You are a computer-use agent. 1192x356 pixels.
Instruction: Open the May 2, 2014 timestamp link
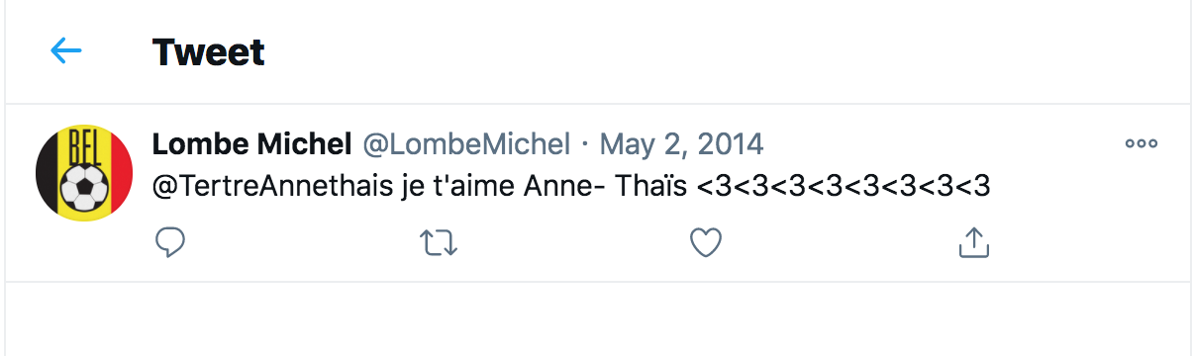point(682,144)
